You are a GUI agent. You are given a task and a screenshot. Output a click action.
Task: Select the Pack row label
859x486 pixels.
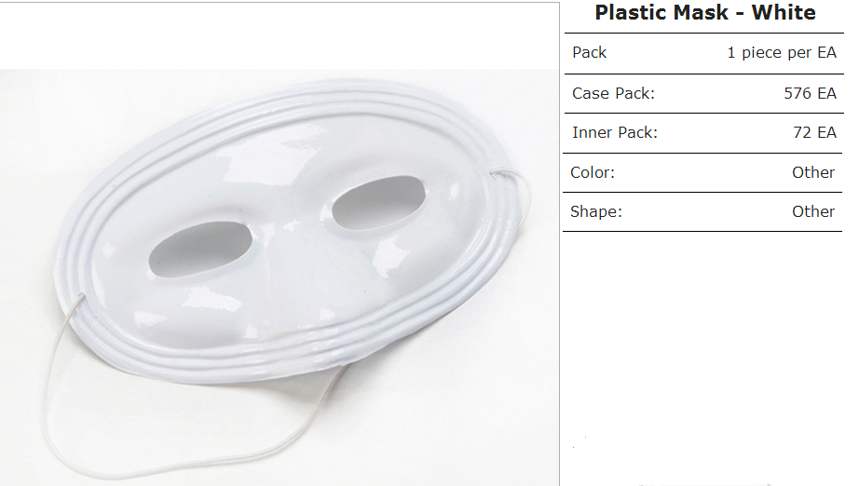(590, 52)
